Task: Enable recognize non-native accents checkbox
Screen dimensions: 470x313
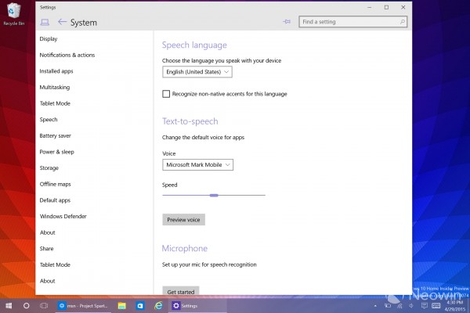Action: pyautogui.click(x=166, y=94)
